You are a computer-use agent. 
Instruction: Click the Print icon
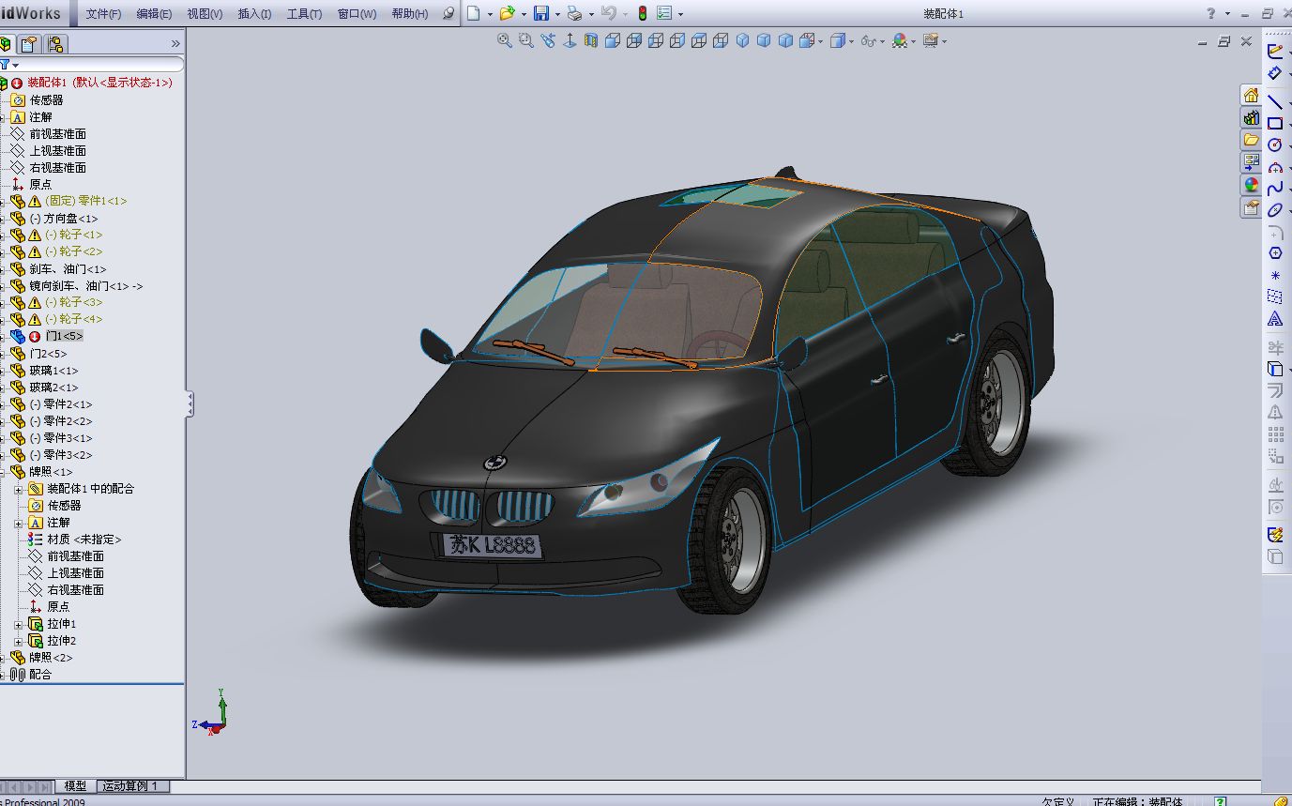click(x=574, y=13)
